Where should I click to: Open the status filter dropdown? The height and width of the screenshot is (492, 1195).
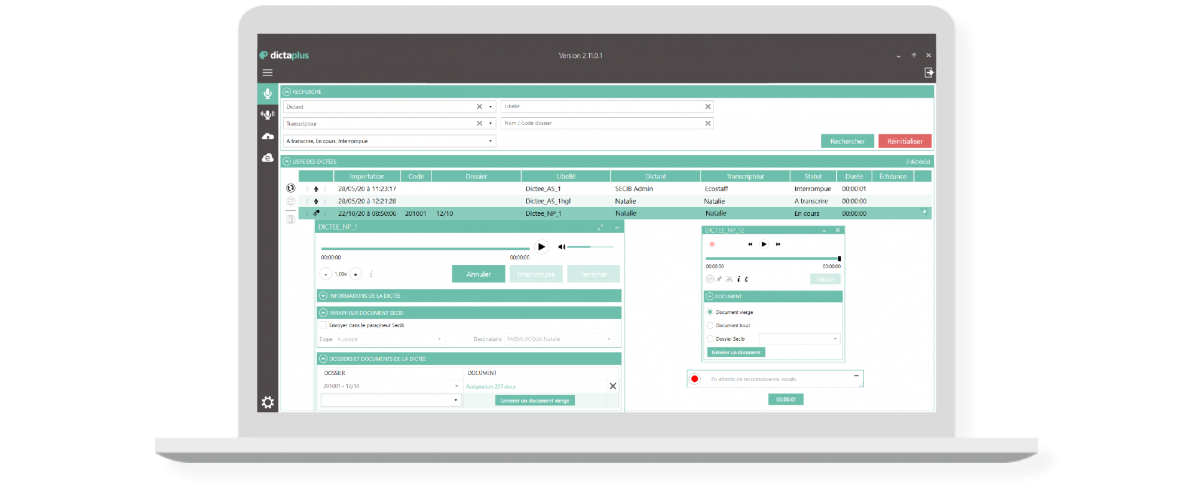[x=491, y=141]
